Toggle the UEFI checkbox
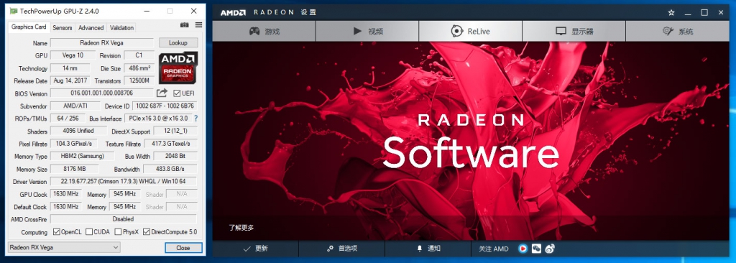The height and width of the screenshot is (263, 736). tap(177, 93)
